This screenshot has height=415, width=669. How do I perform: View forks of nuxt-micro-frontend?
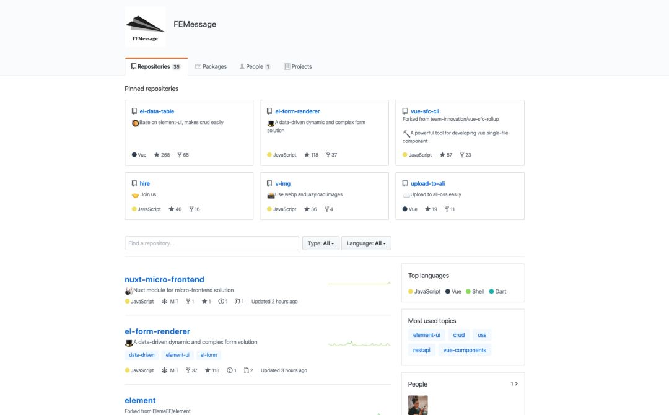click(190, 301)
